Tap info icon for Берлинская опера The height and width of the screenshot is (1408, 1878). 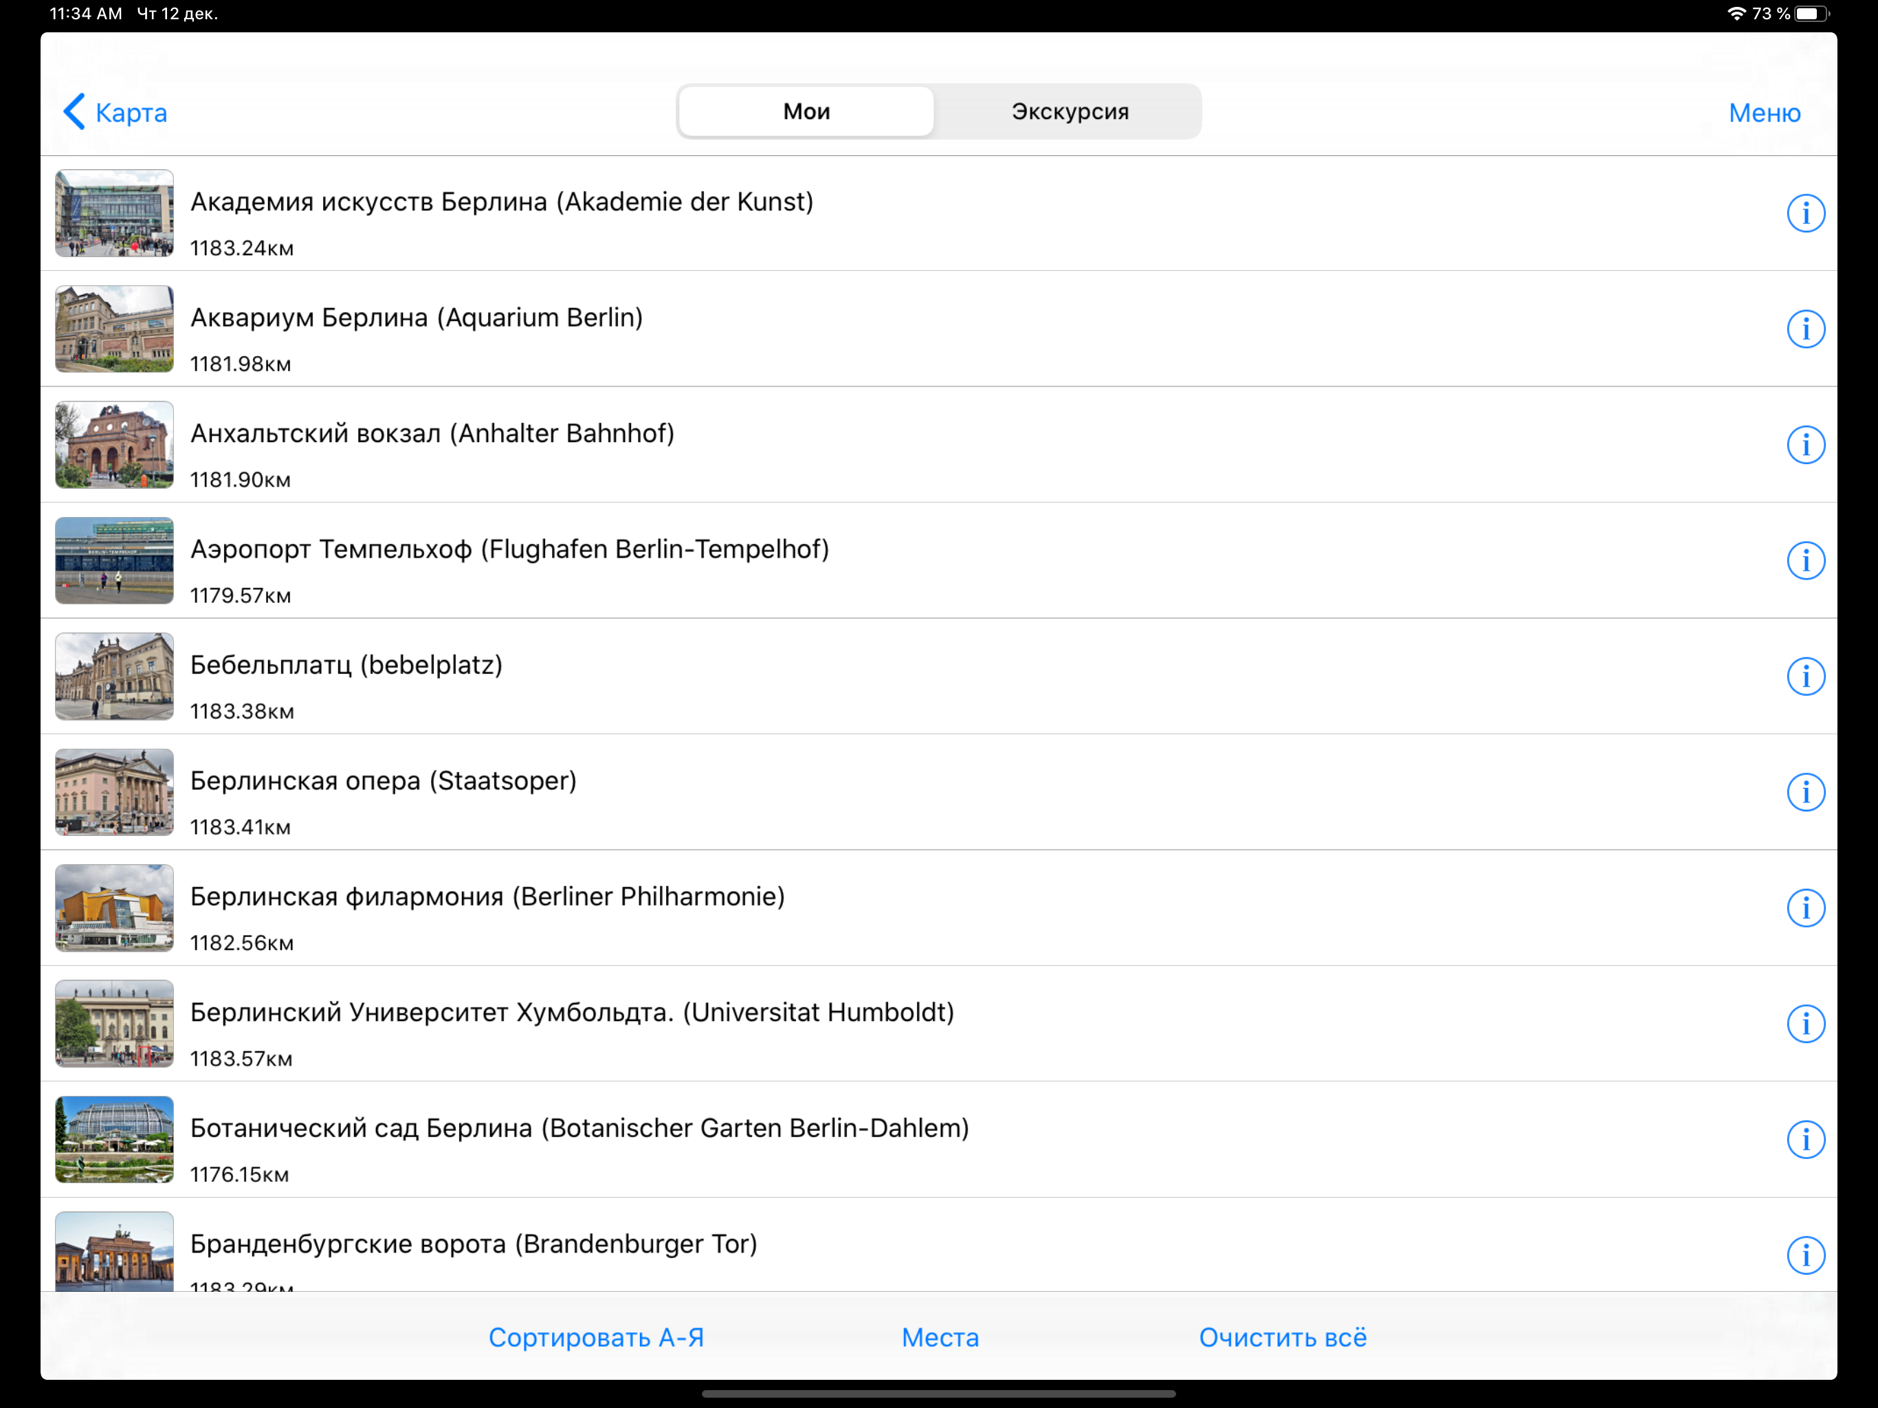[x=1805, y=792]
